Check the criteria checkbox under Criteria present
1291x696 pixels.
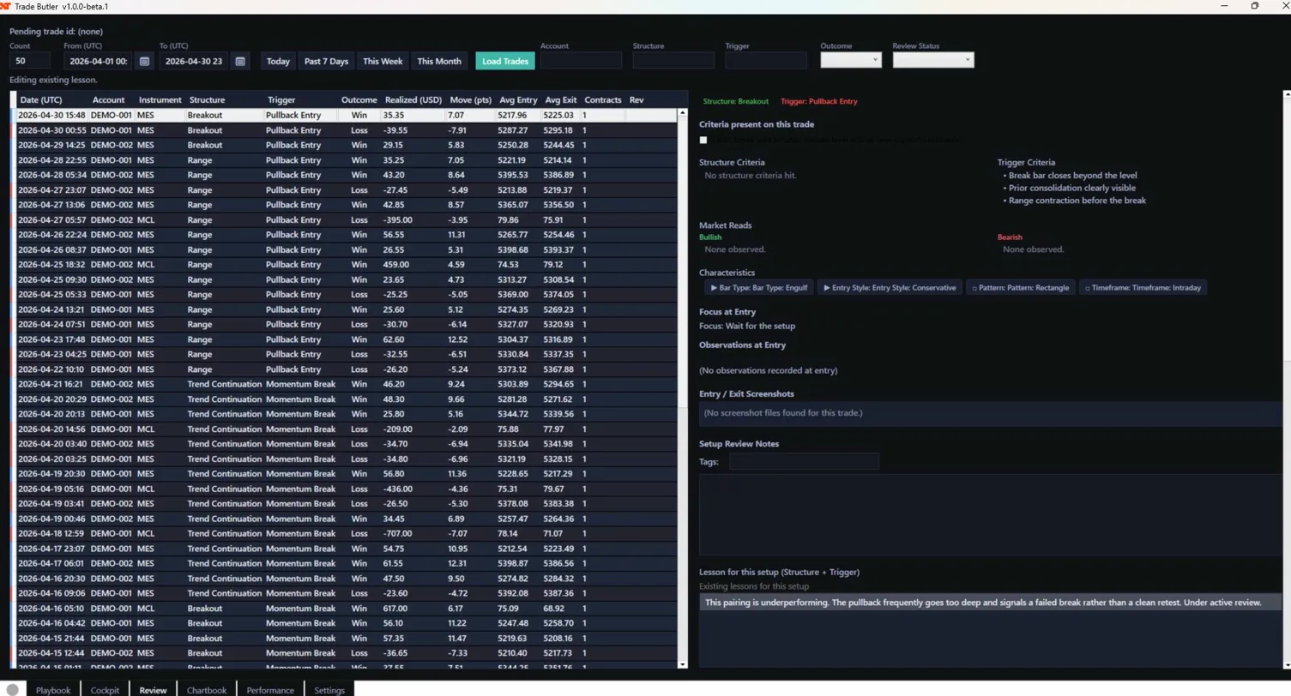703,140
